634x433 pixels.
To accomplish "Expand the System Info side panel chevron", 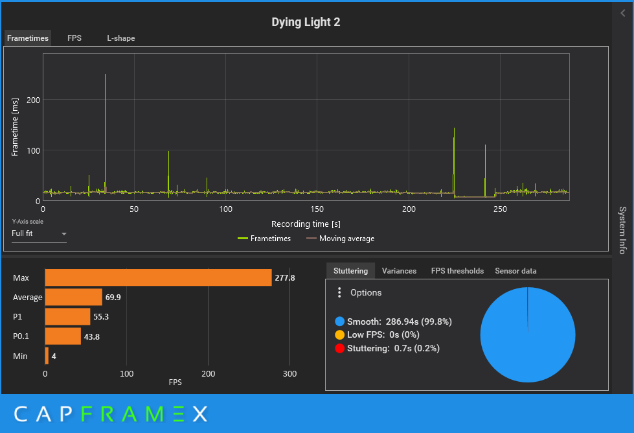I will 623,13.
